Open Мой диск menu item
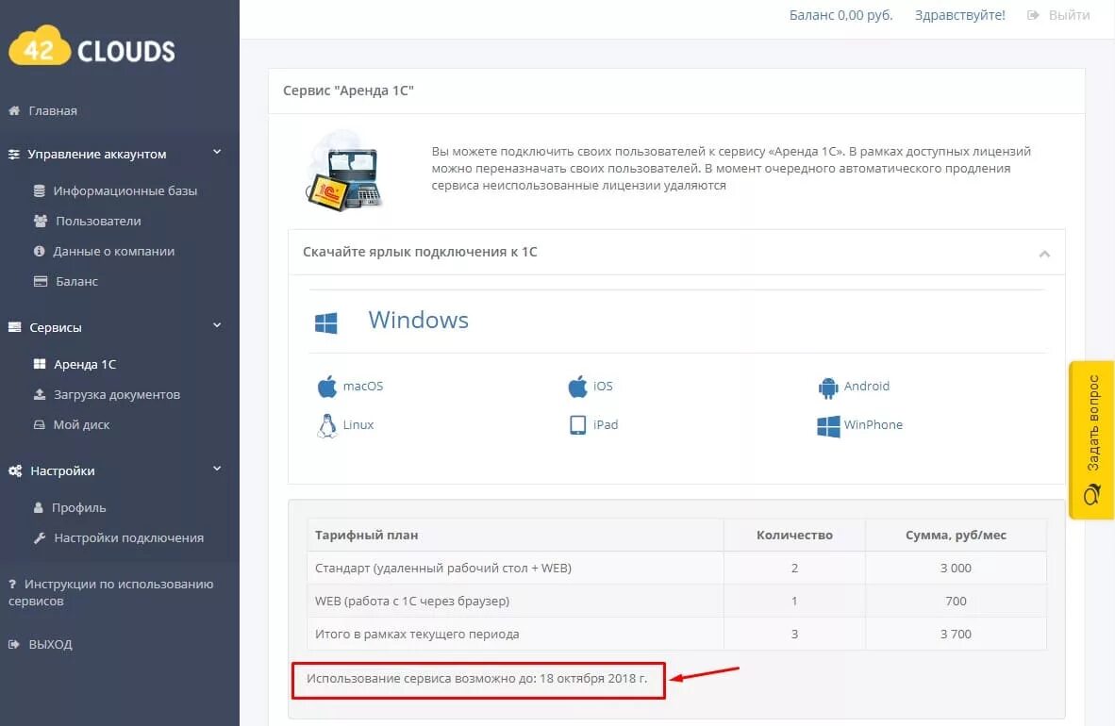Image resolution: width=1115 pixels, height=726 pixels. (x=81, y=424)
